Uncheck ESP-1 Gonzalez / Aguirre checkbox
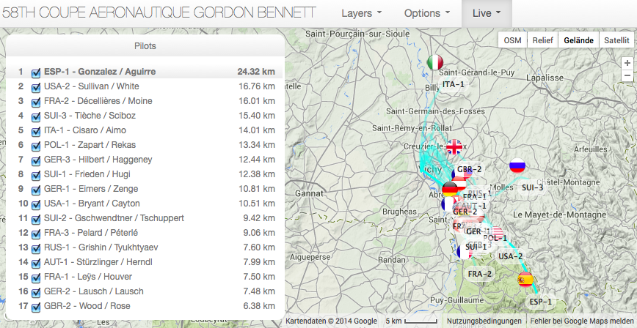The height and width of the screenshot is (328, 637). click(x=36, y=72)
